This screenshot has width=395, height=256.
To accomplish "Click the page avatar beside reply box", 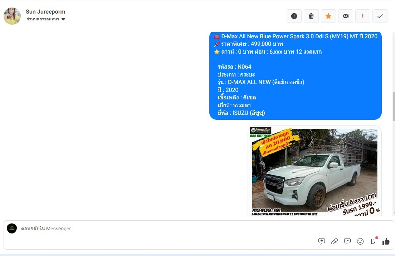I will (x=12, y=228).
